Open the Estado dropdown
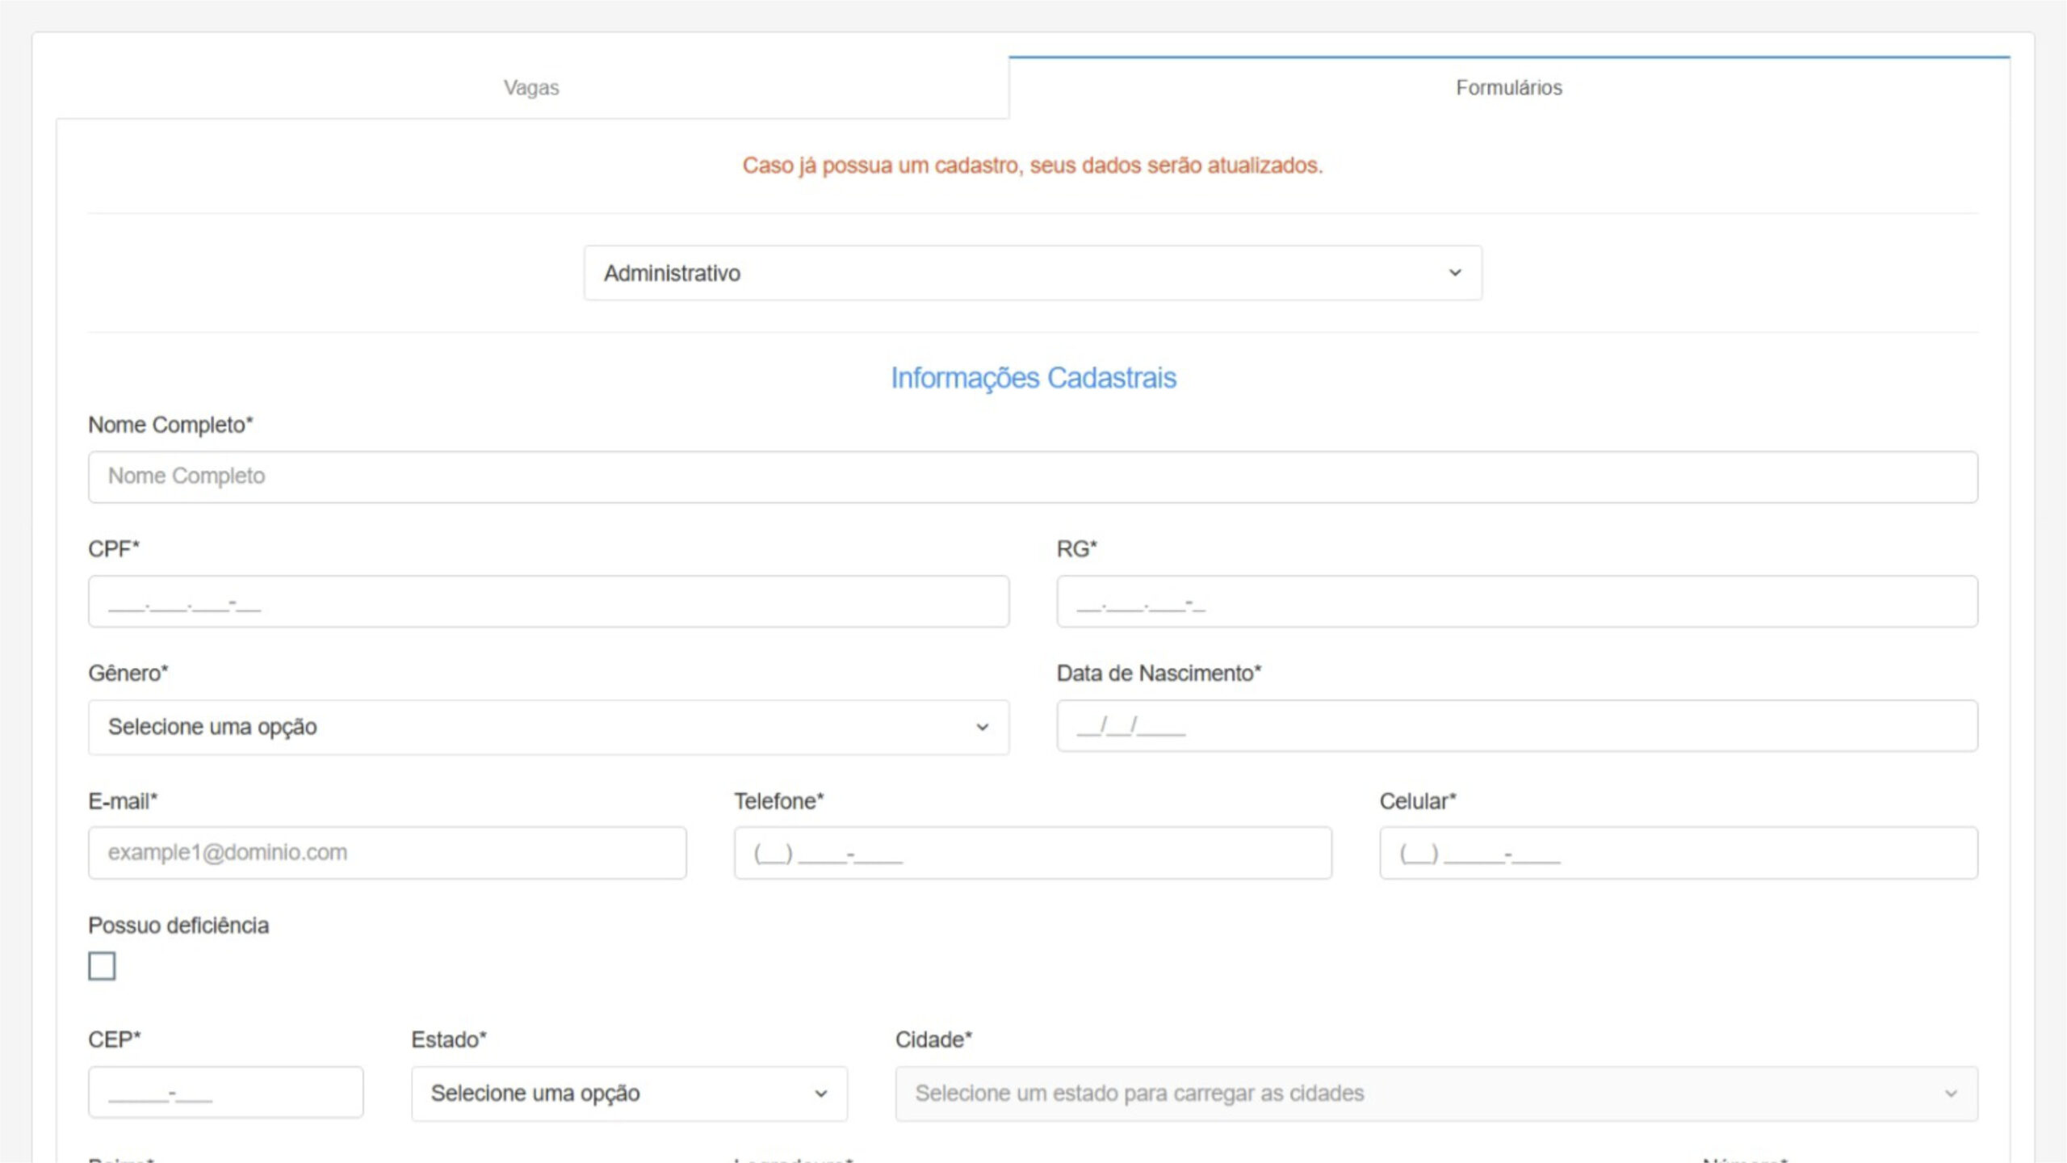The height and width of the screenshot is (1163, 2067). (628, 1094)
